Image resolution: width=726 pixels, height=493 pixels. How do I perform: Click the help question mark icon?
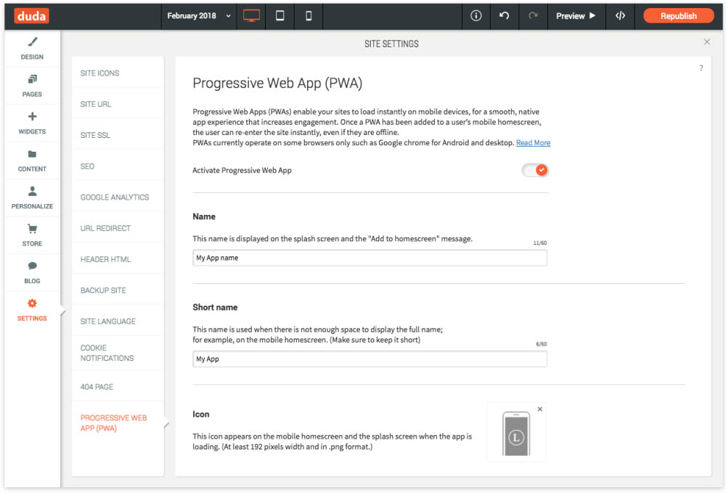[x=701, y=68]
